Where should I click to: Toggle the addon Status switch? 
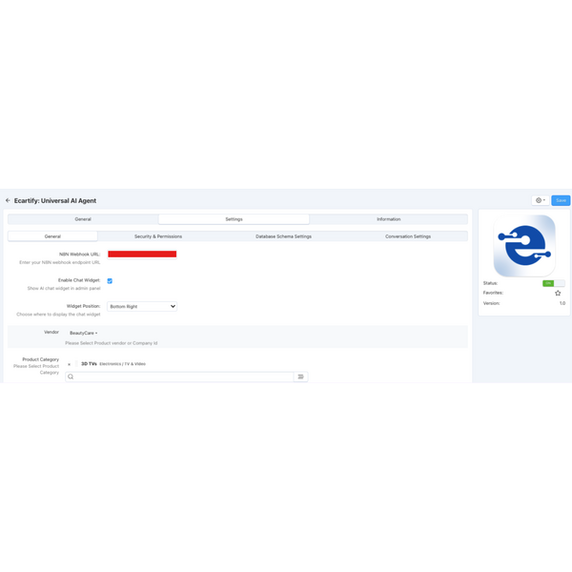(x=553, y=283)
